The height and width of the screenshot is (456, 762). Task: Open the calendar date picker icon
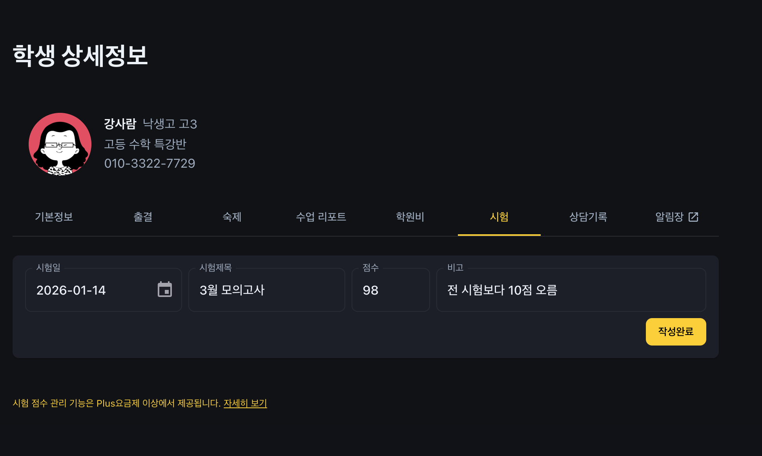pos(165,290)
